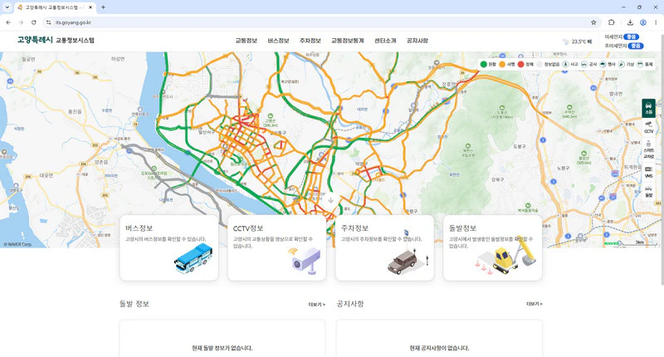This screenshot has height=357, width=664.
Task: Click the 공사 construction legend icon
Action: (584, 65)
